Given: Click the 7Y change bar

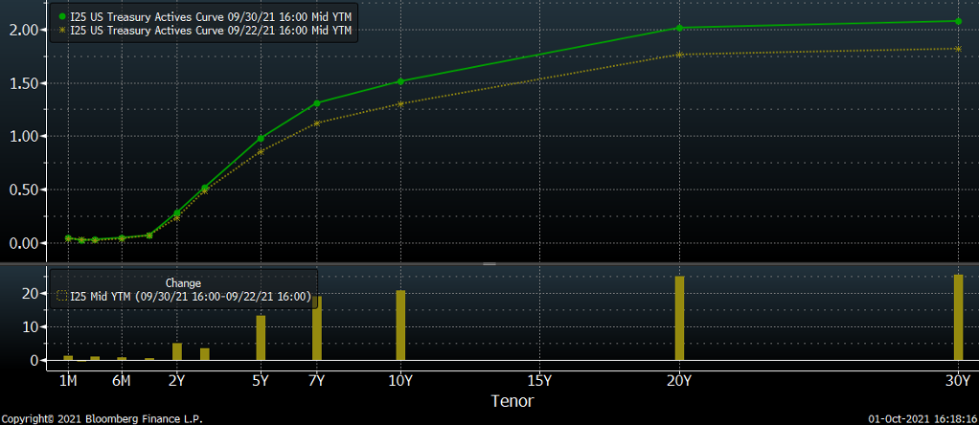Looking at the screenshot, I should click(x=316, y=328).
